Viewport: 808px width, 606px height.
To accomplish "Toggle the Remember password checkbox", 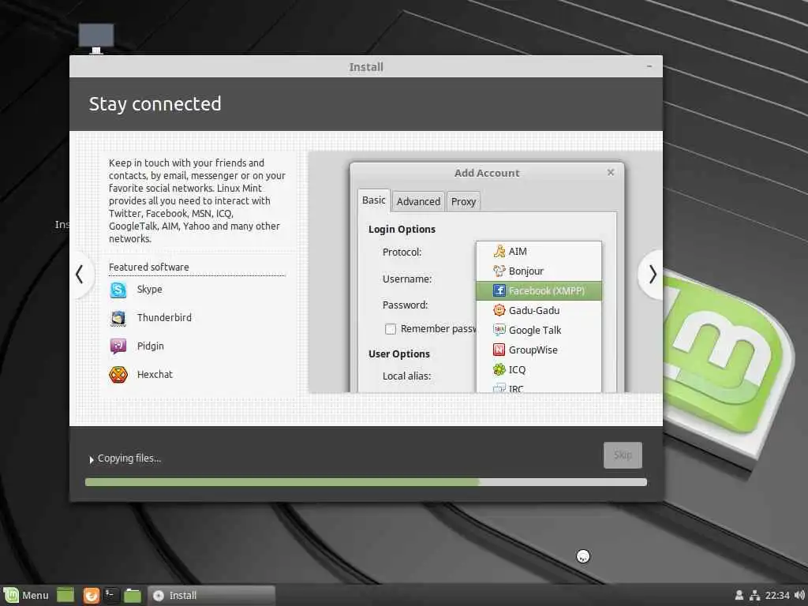I will click(391, 329).
